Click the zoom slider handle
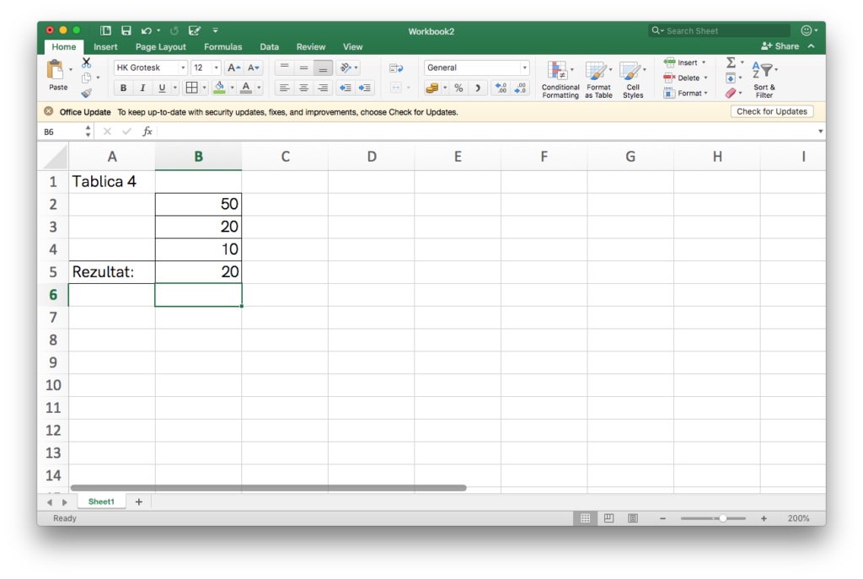The height and width of the screenshot is (579, 863). [722, 518]
